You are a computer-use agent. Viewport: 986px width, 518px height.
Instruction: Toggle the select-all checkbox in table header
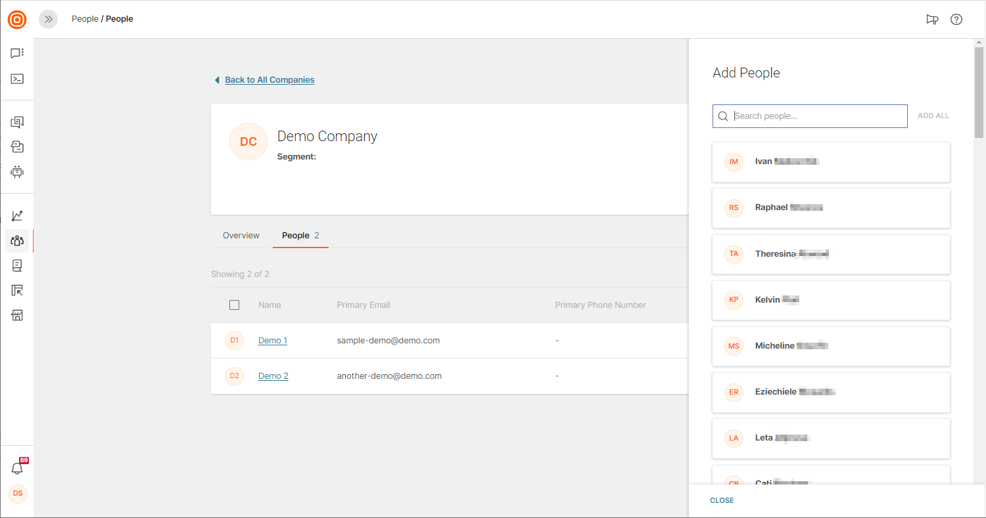(235, 305)
